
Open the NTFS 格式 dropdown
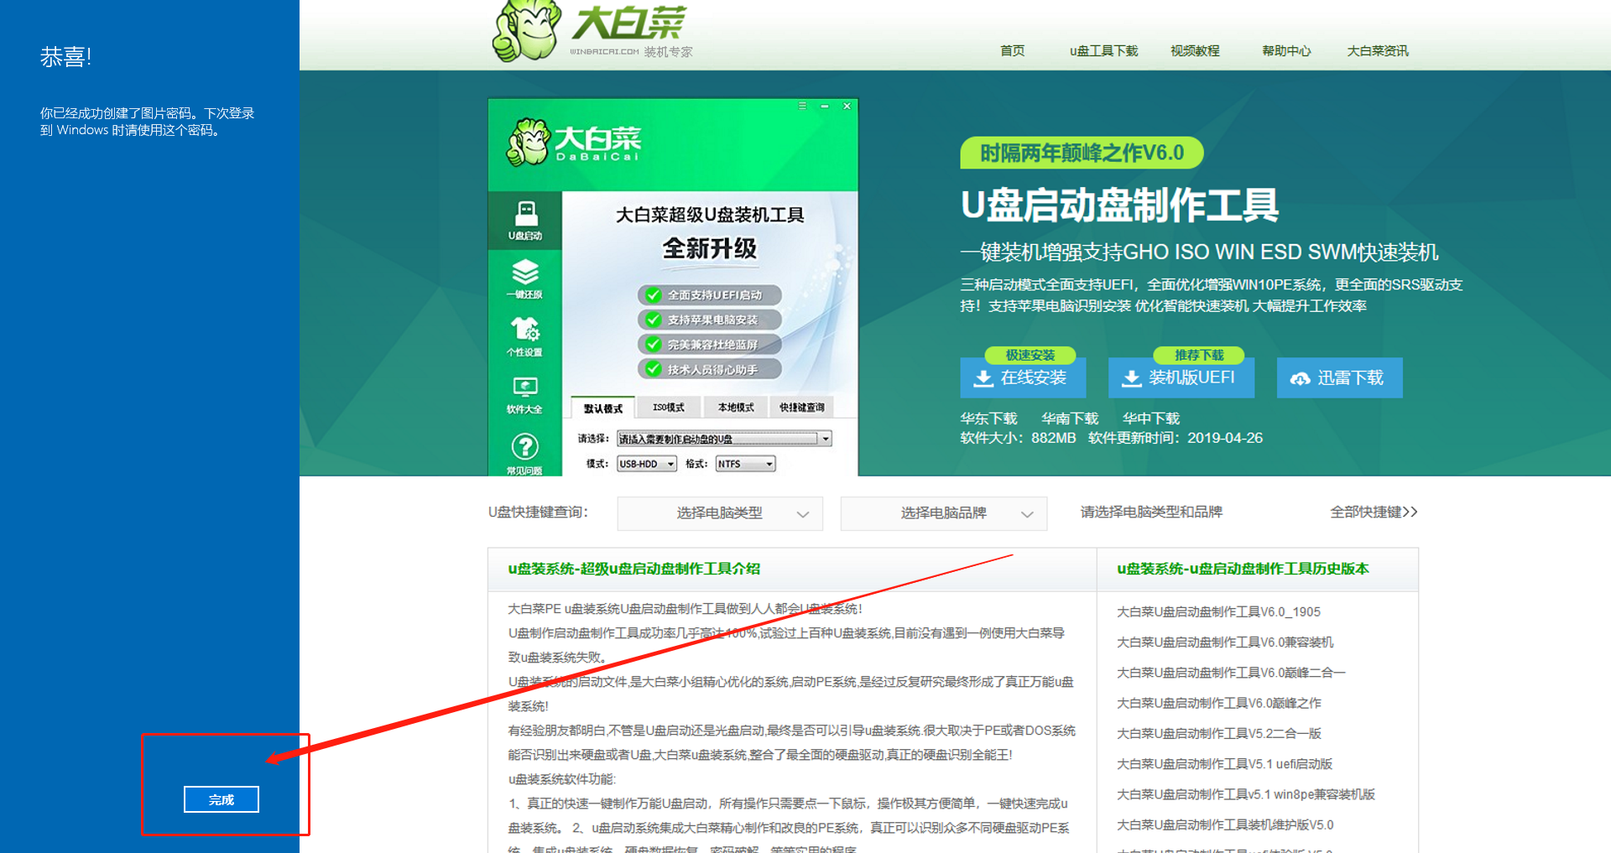pyautogui.click(x=744, y=463)
